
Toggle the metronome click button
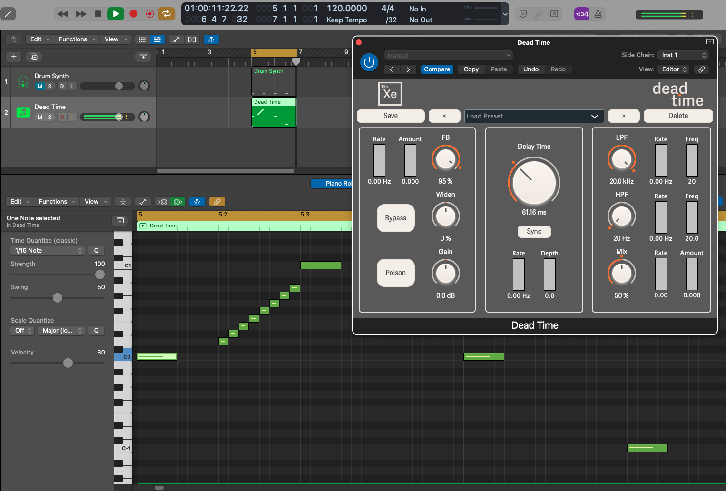[x=598, y=14]
